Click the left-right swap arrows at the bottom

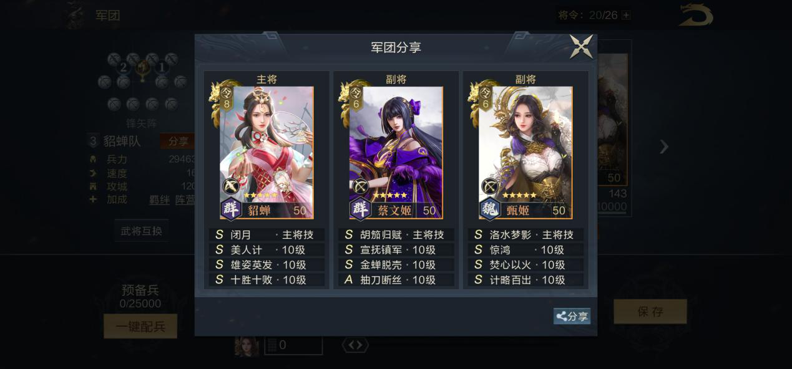354,345
